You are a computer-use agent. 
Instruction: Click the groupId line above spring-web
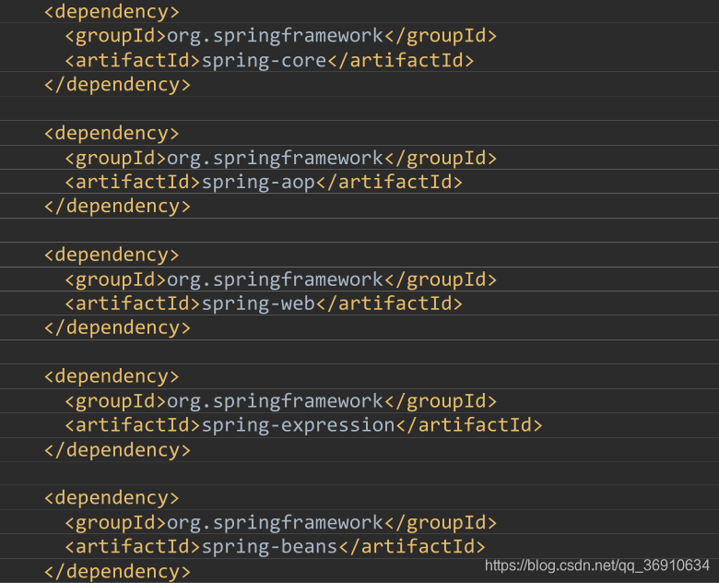280,280
